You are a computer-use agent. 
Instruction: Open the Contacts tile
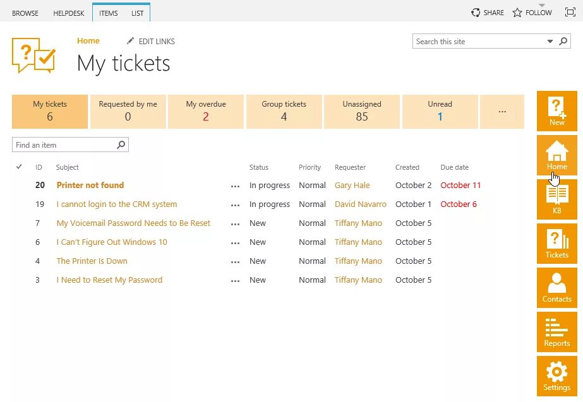coord(556,287)
